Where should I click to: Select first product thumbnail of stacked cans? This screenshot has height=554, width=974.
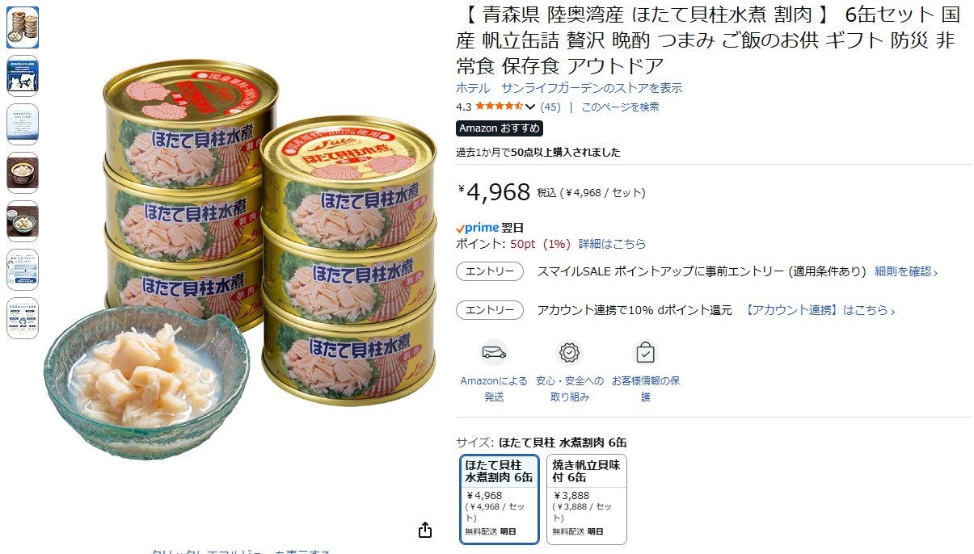tap(23, 27)
